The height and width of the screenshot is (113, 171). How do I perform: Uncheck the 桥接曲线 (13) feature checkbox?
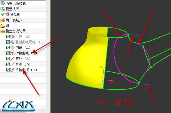click(x=8, y=53)
